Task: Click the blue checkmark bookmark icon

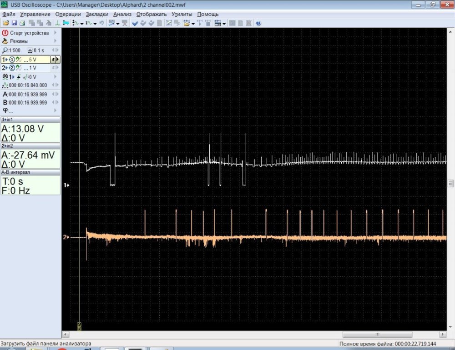Action: tap(135, 23)
